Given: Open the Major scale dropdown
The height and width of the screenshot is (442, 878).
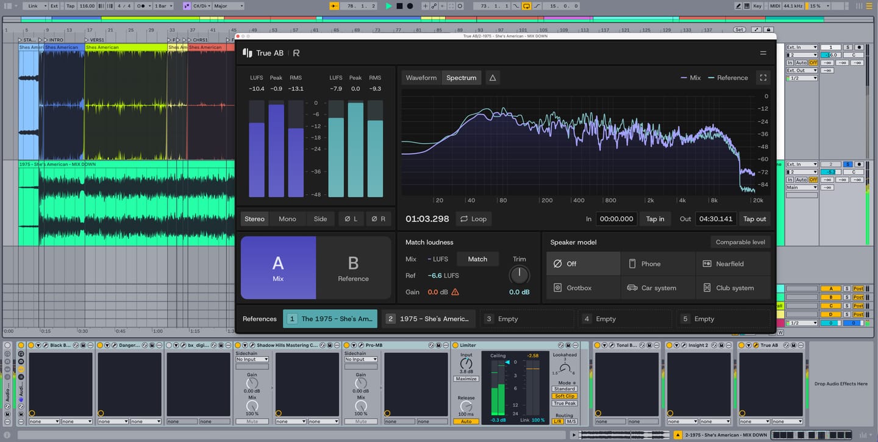Looking at the screenshot, I should pyautogui.click(x=228, y=6).
